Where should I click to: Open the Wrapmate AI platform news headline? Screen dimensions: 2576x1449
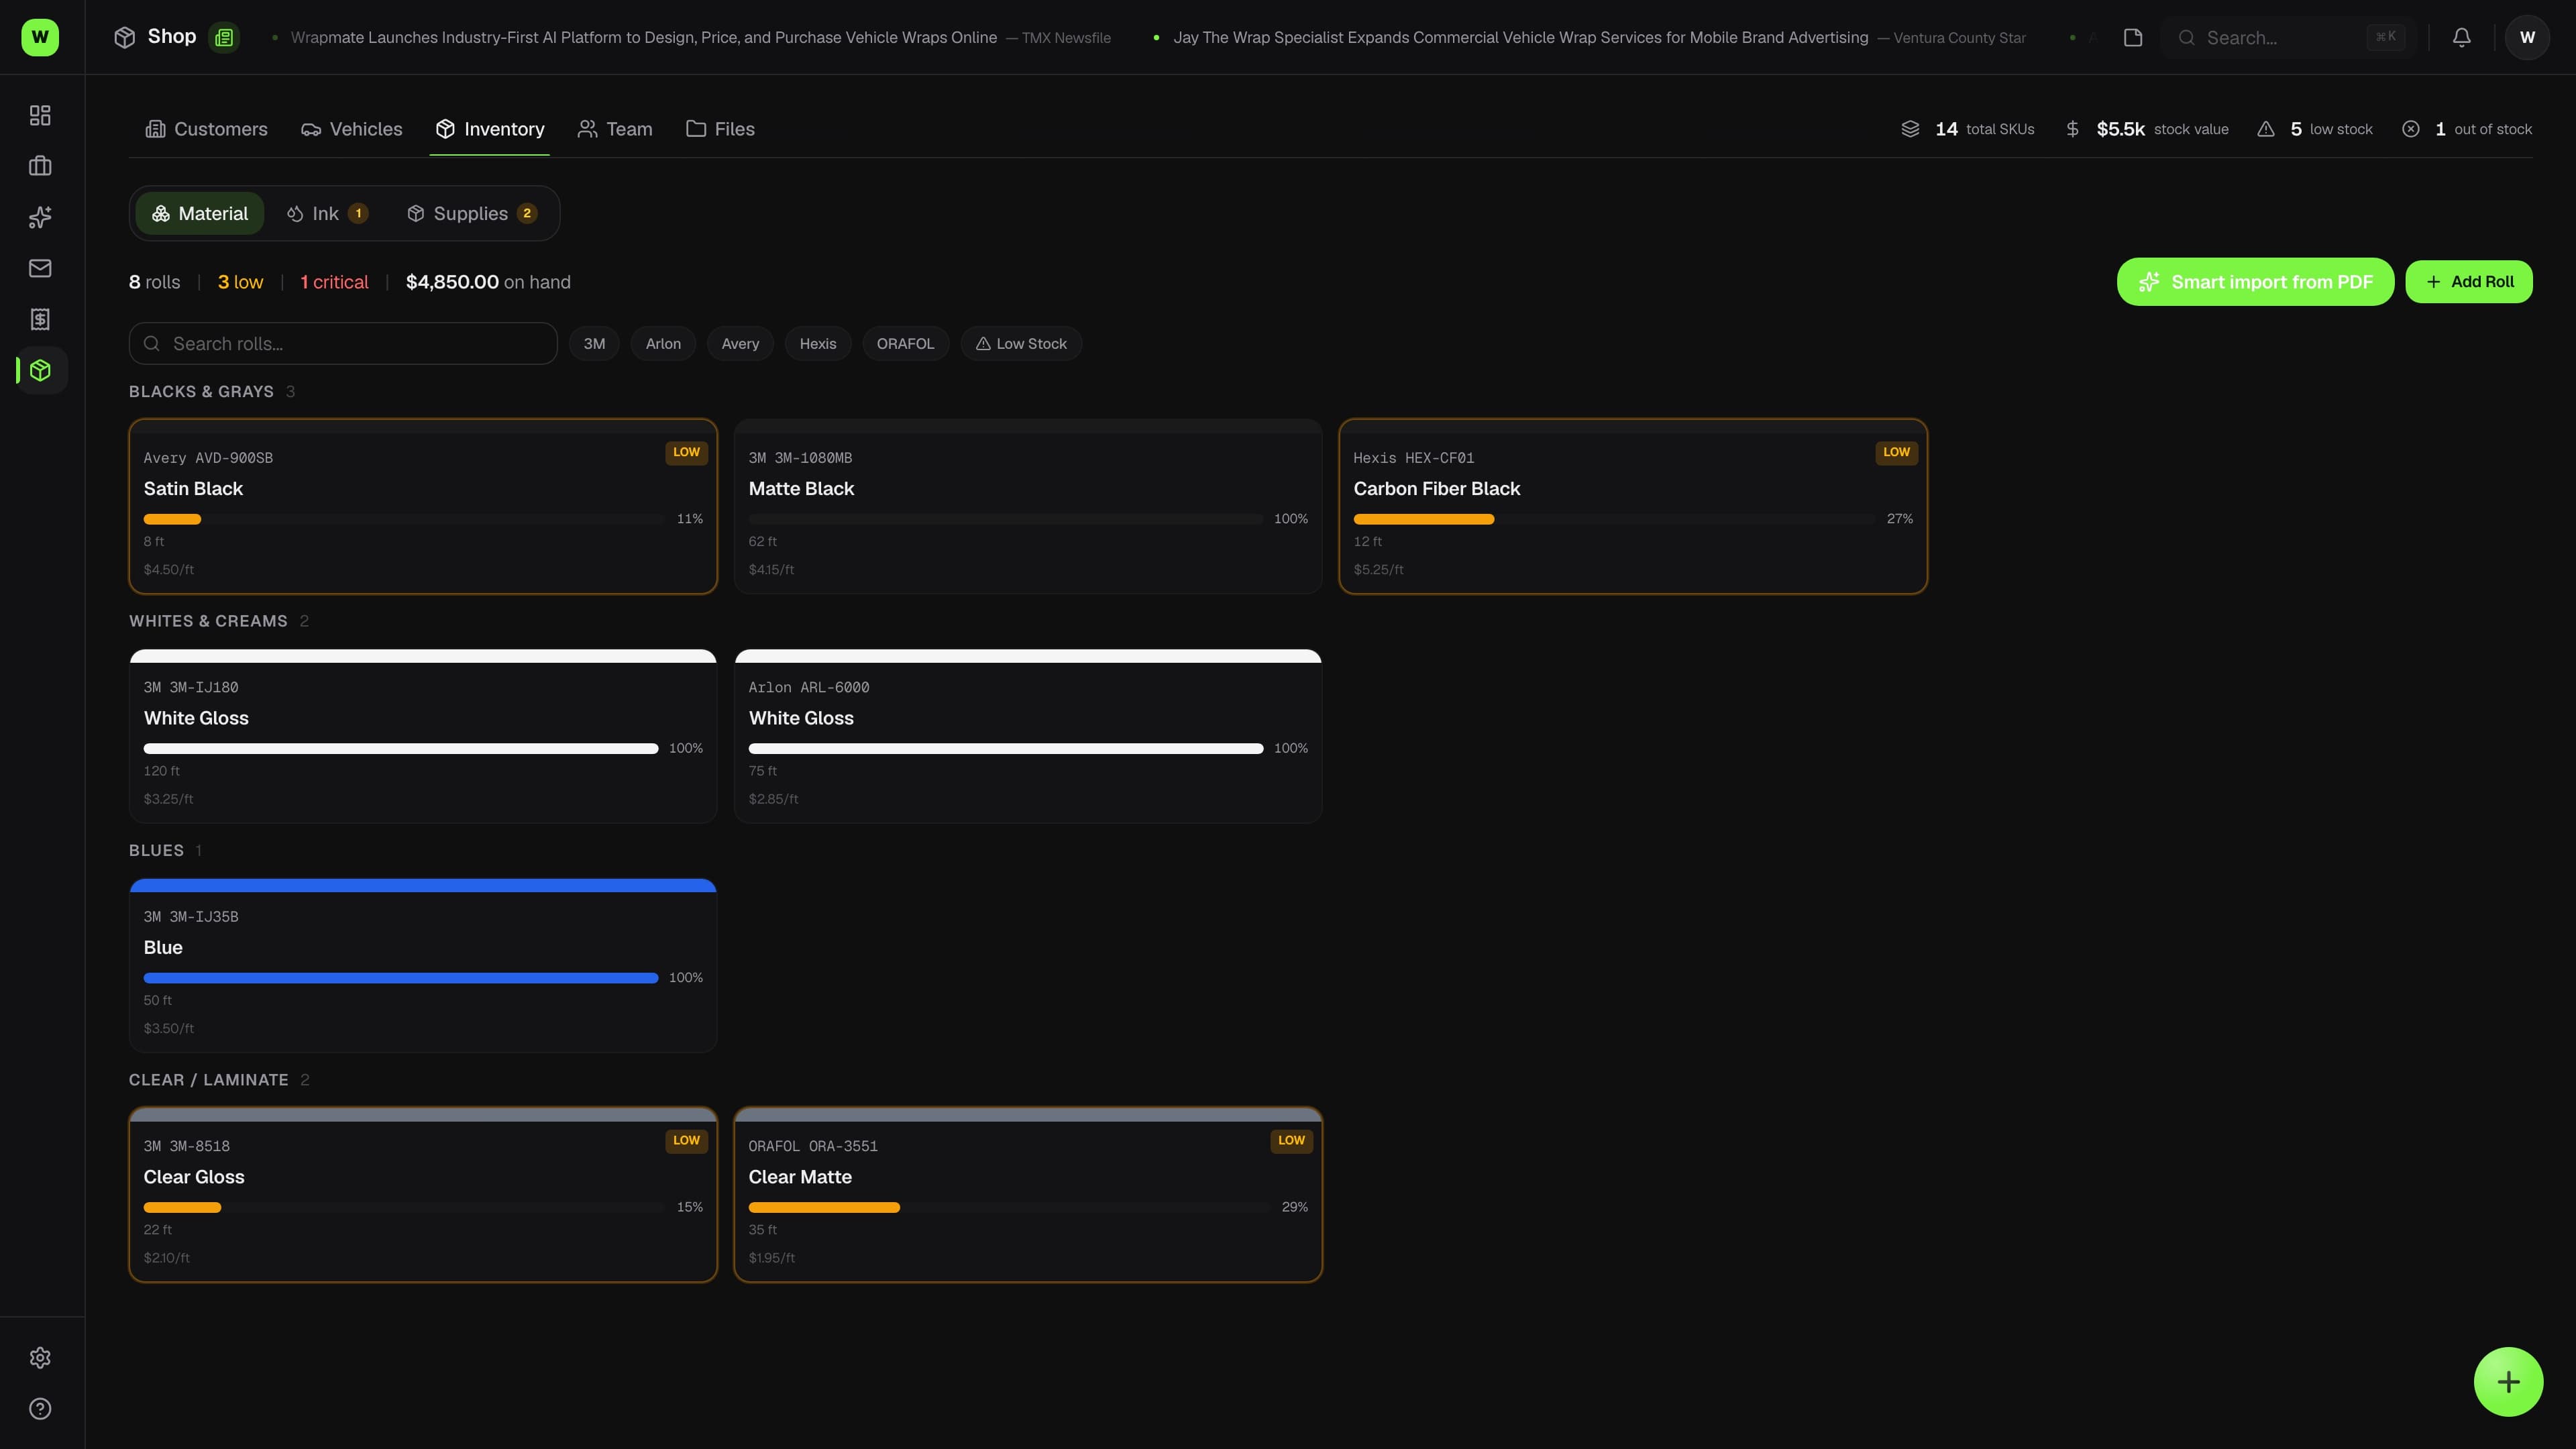[643, 37]
